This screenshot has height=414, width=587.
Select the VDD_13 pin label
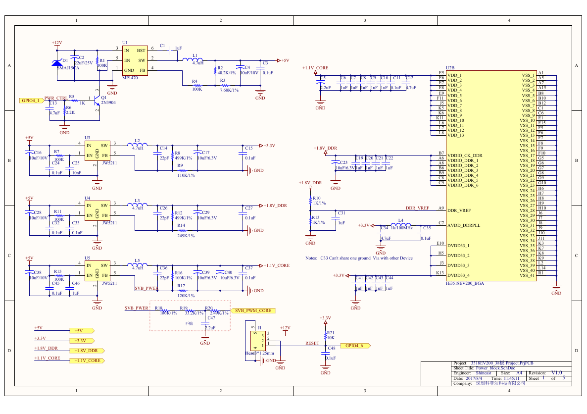click(456, 135)
